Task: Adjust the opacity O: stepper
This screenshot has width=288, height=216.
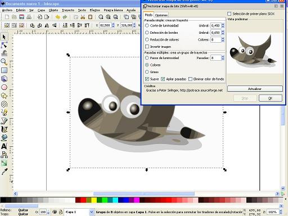Action: 48,212
